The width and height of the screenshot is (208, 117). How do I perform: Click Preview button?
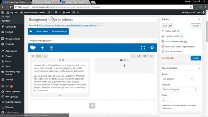tap(196, 26)
